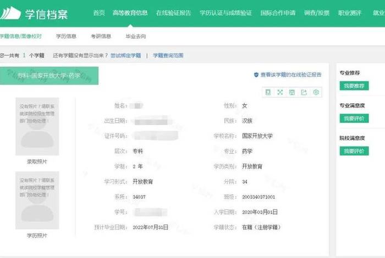Click 我要评价 button under 专业满意度
Viewport: 385px width, 258px height.
point(354,119)
